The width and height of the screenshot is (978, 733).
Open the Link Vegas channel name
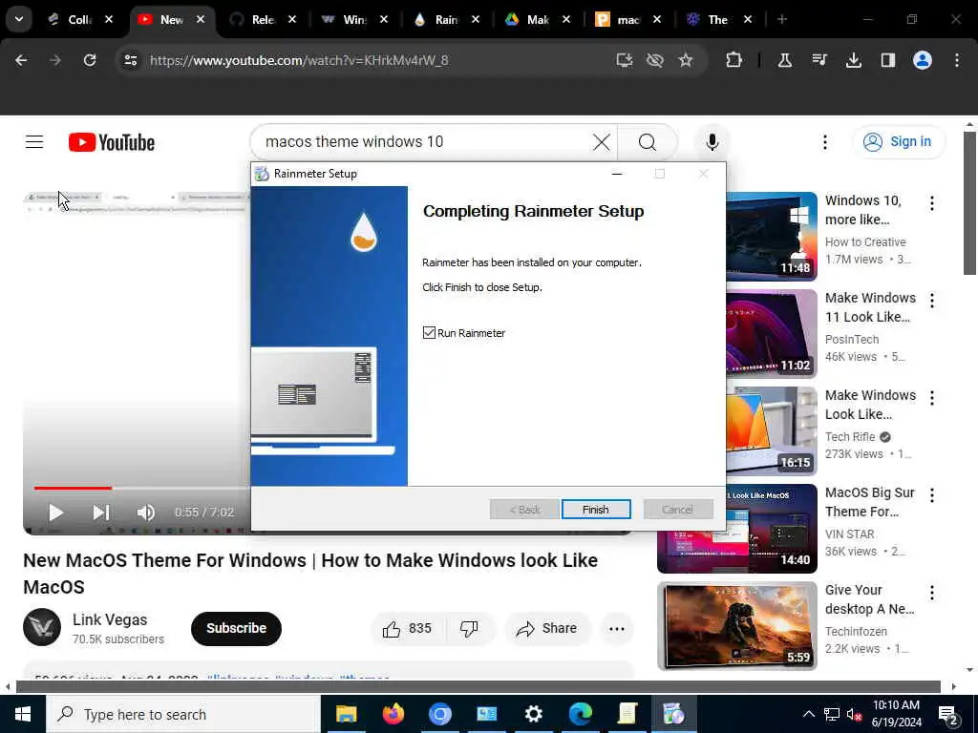click(110, 619)
